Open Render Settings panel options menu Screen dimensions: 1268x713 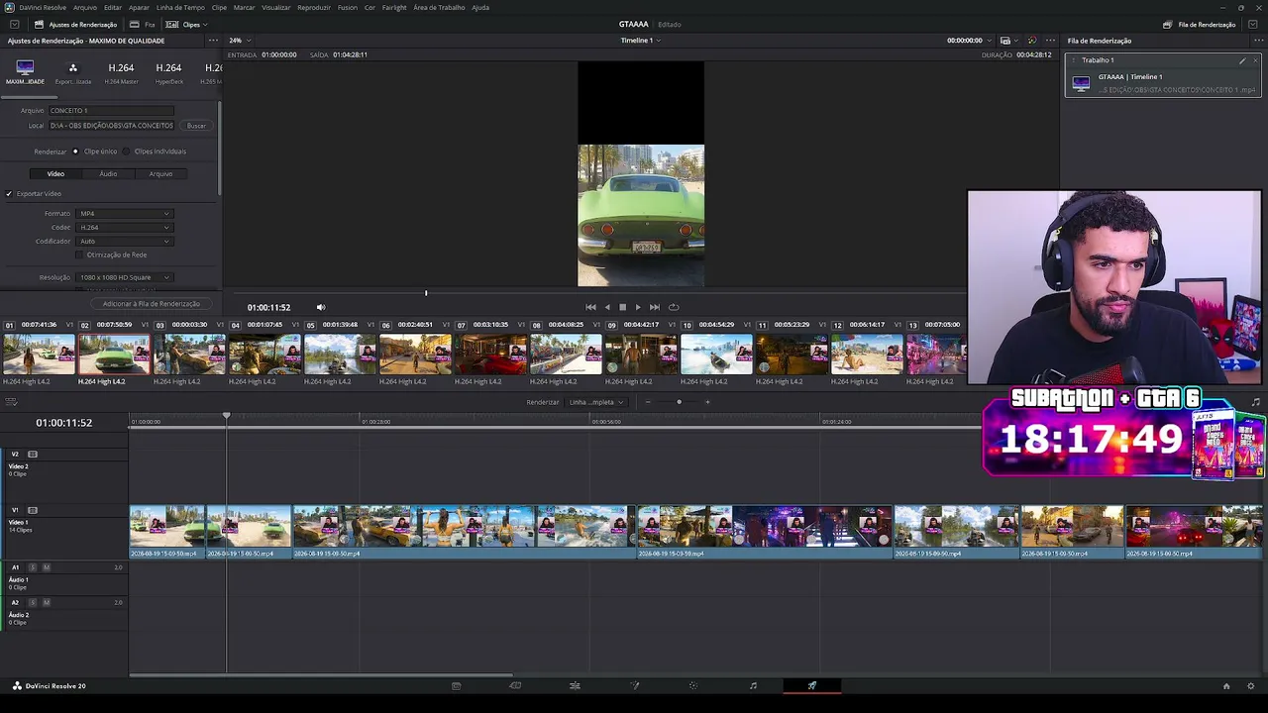[x=213, y=41]
